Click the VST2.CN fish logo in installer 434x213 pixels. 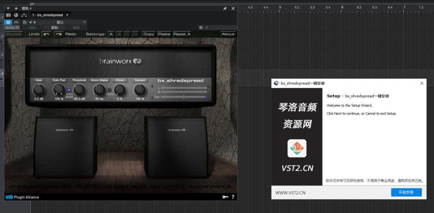(x=297, y=148)
